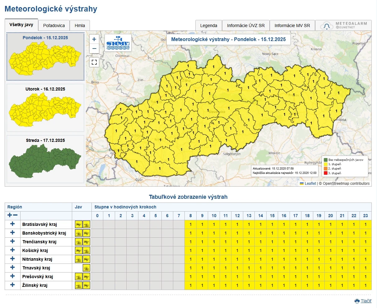Click the fog icon in the Košický kraj row
Viewport: 377px width, 308px height.
(86, 250)
